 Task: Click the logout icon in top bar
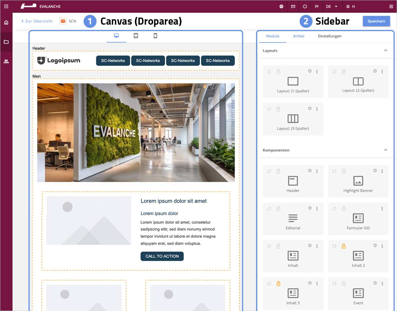point(391,7)
